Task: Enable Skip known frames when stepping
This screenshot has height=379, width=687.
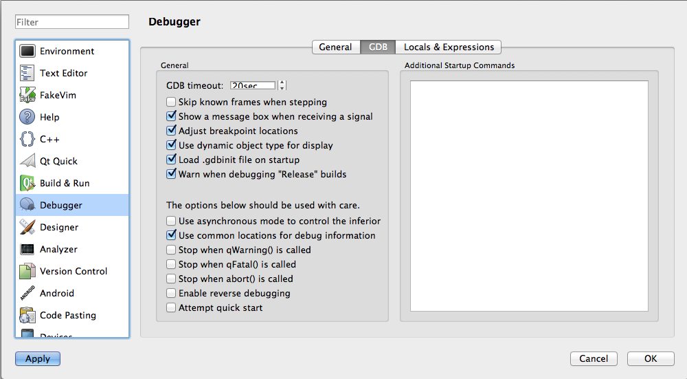Action: (172, 102)
